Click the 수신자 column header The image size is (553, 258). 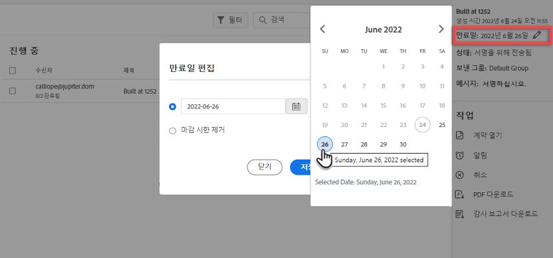[43, 70]
